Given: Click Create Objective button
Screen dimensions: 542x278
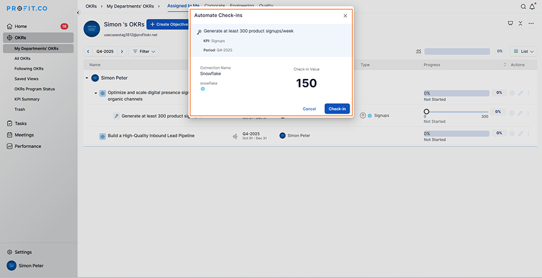Looking at the screenshot, I should [168, 24].
